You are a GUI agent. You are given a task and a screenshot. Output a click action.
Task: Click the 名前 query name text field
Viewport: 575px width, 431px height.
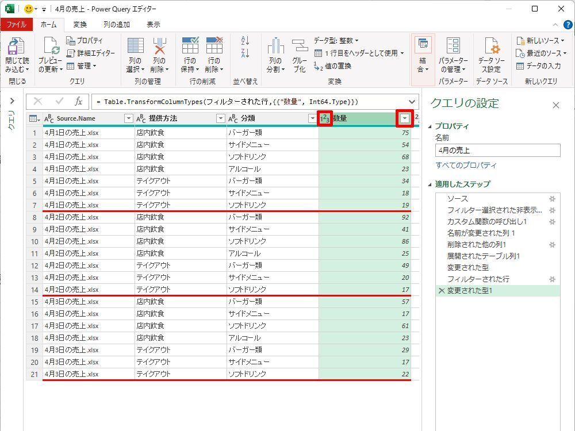click(x=497, y=151)
